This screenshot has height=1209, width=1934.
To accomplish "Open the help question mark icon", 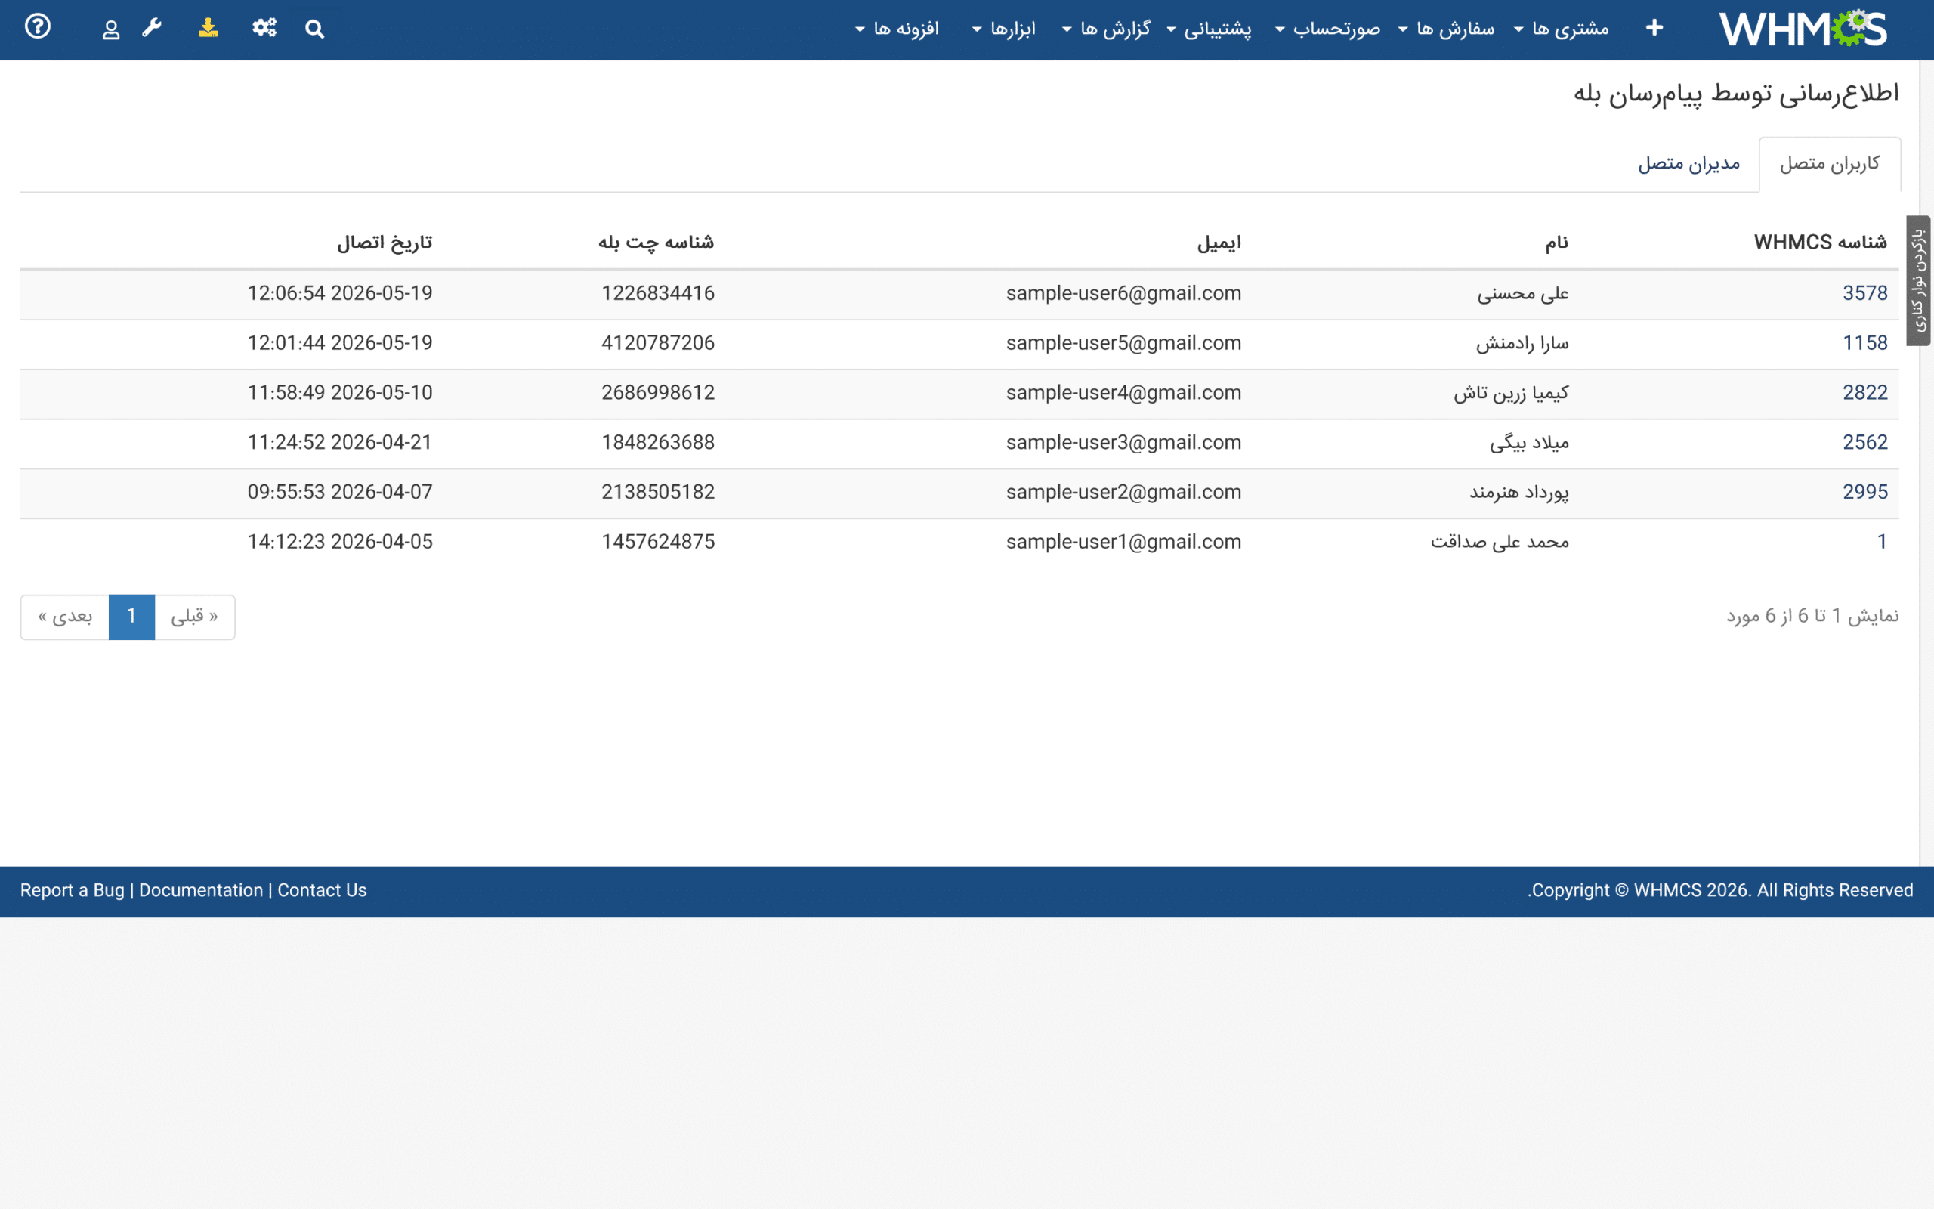I will click(x=38, y=27).
